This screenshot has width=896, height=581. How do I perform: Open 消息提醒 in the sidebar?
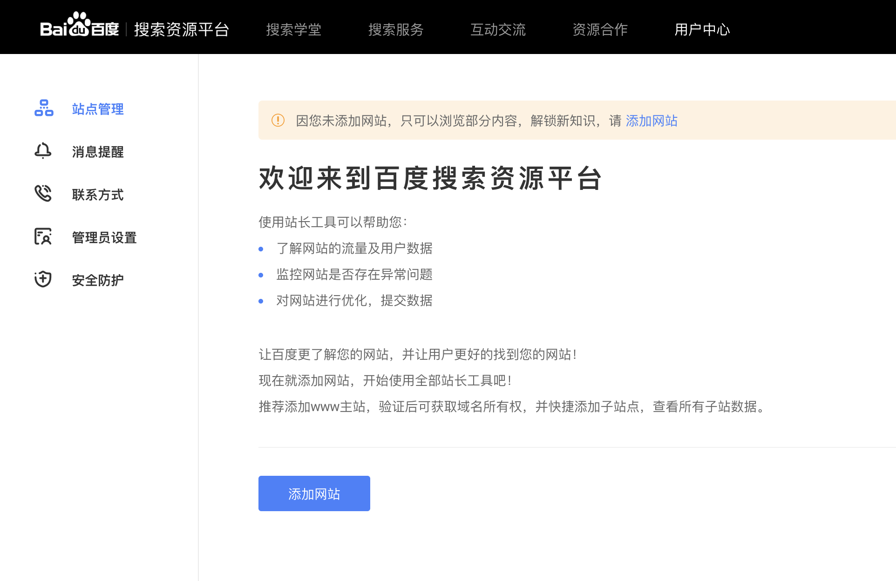[98, 152]
